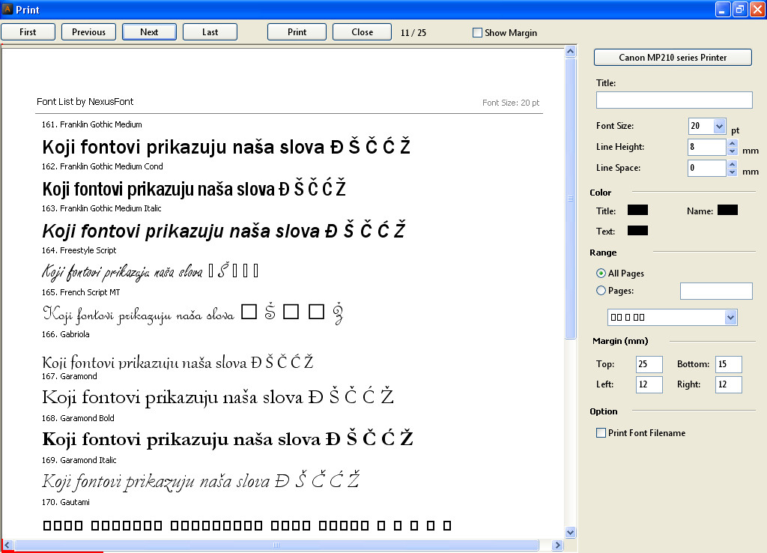This screenshot has width=767, height=553.
Task: Open the Font Size dropdown
Action: click(x=719, y=126)
